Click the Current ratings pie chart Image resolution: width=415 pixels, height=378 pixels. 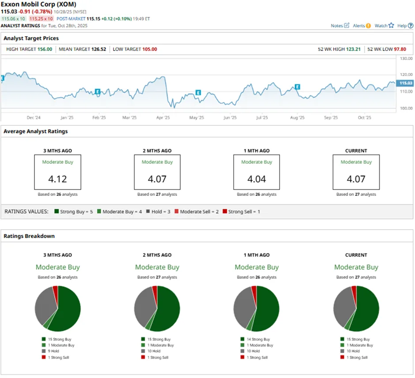click(356, 308)
